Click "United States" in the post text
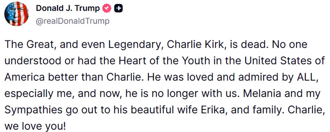Image resolution: width=330 pixels, height=132 pixels. (278, 61)
